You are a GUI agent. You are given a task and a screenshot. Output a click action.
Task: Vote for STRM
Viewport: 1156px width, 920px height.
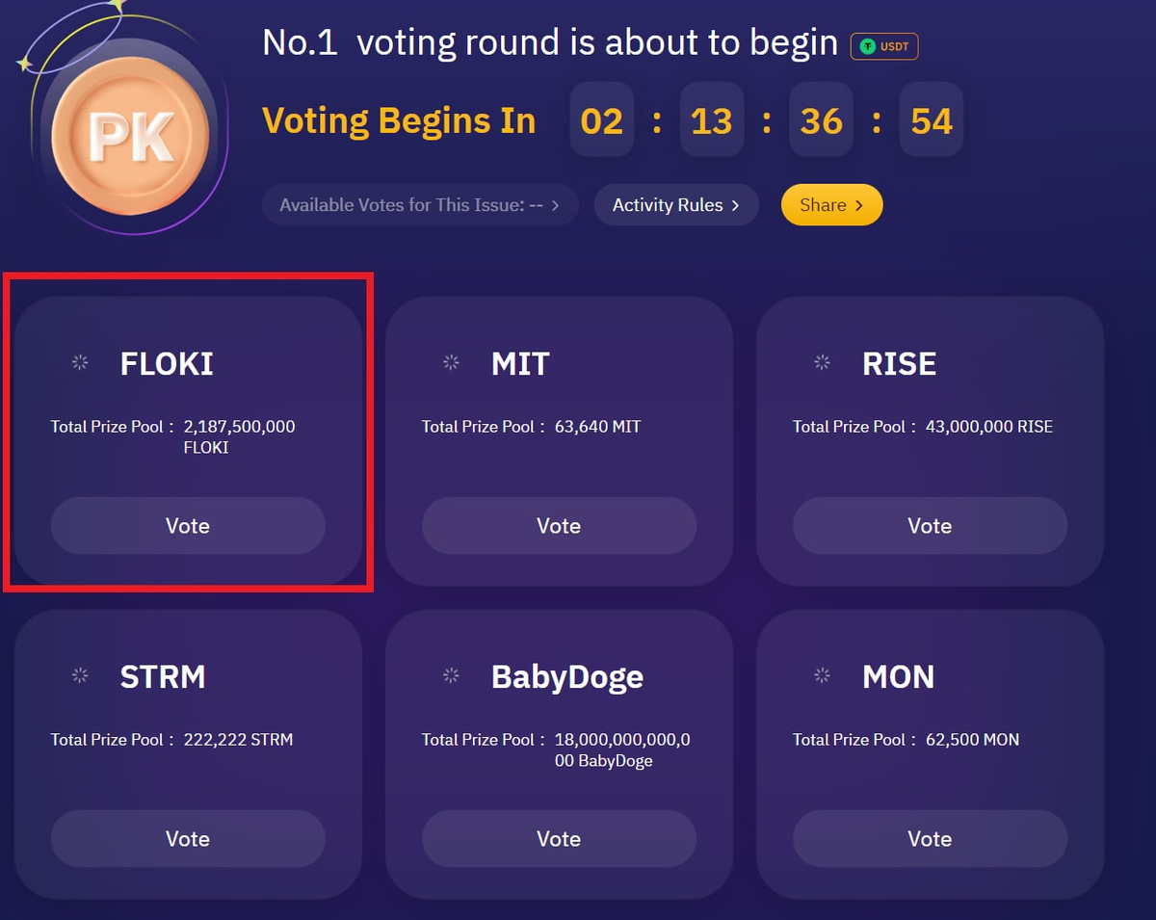[188, 839]
